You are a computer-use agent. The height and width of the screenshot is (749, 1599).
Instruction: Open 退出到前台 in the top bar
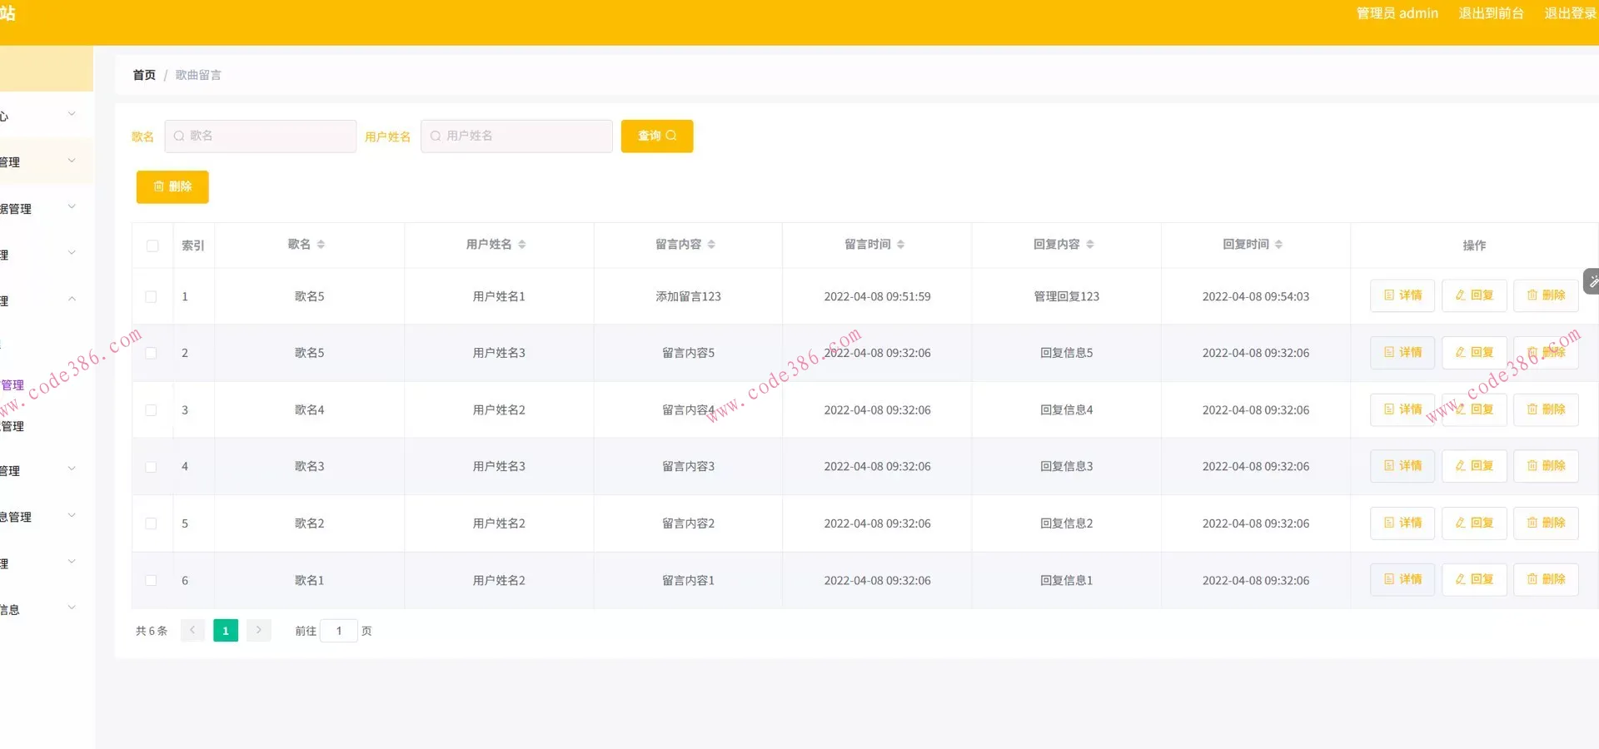coord(1491,13)
